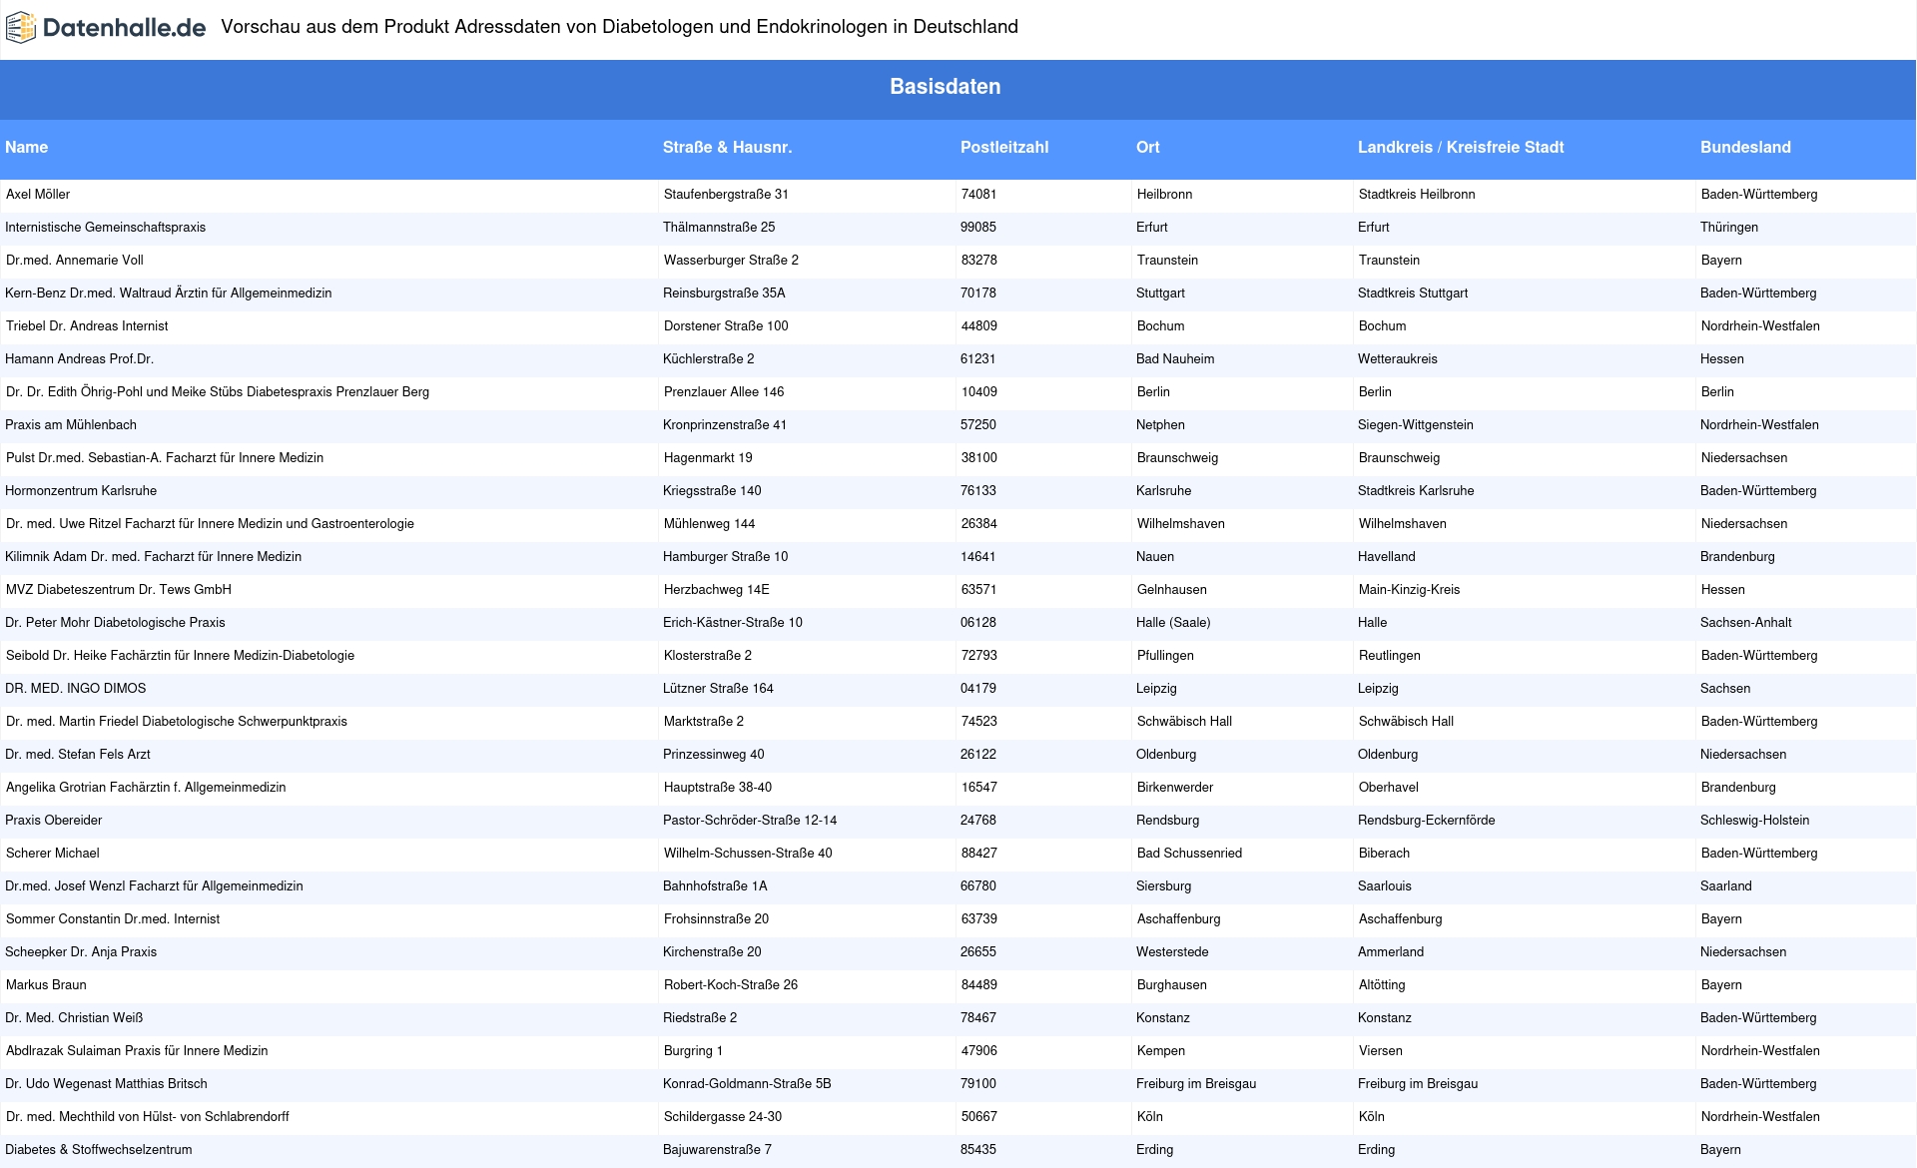Click the town cell Bad Schussenried

tap(1189, 854)
